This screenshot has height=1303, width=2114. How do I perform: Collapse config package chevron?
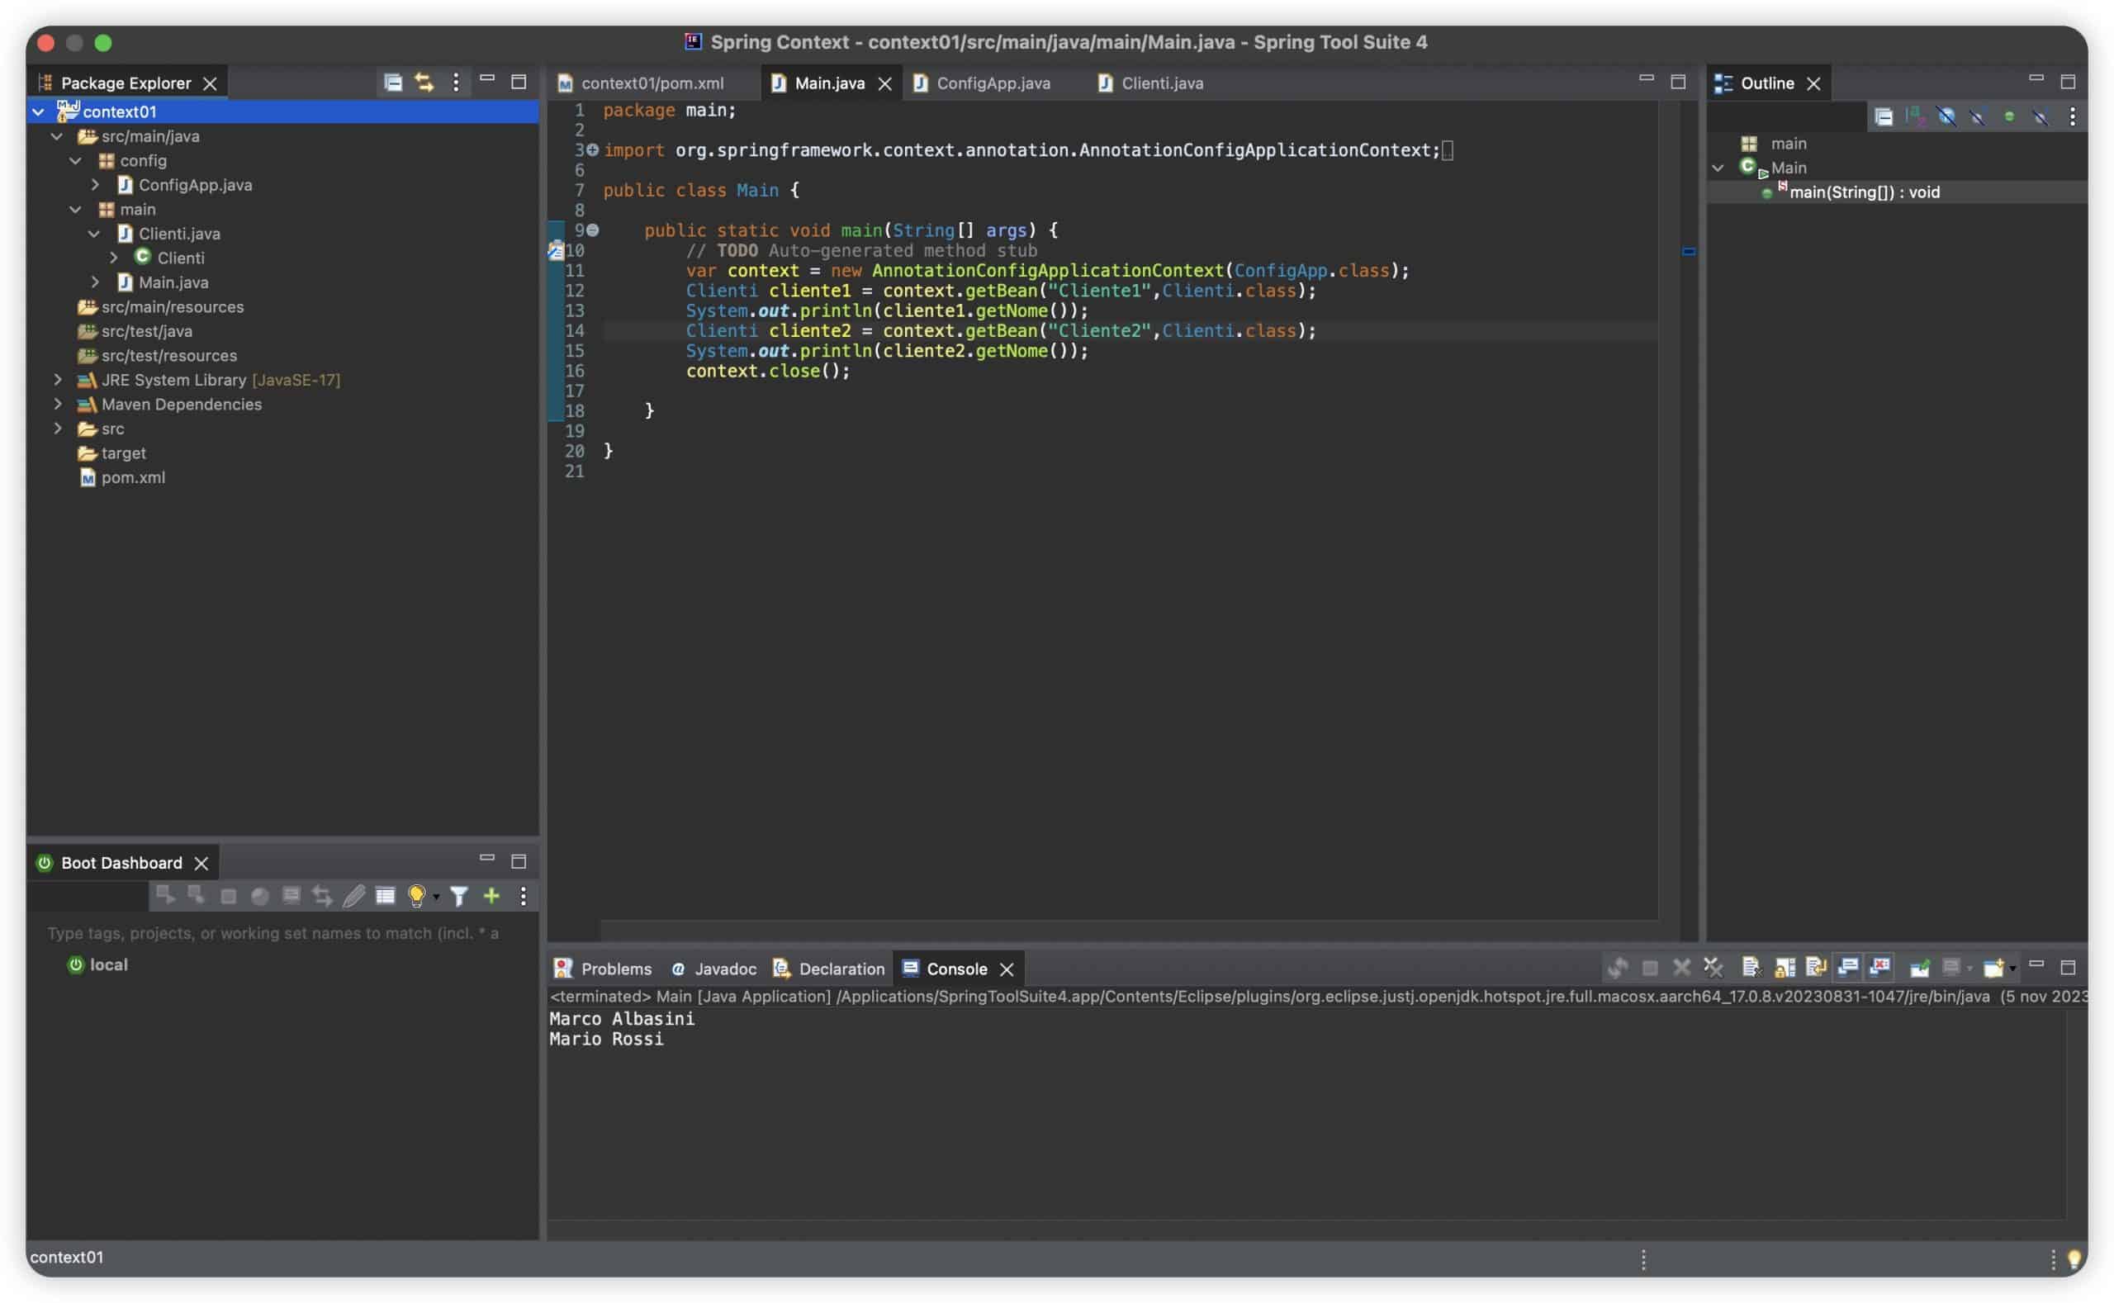76,160
